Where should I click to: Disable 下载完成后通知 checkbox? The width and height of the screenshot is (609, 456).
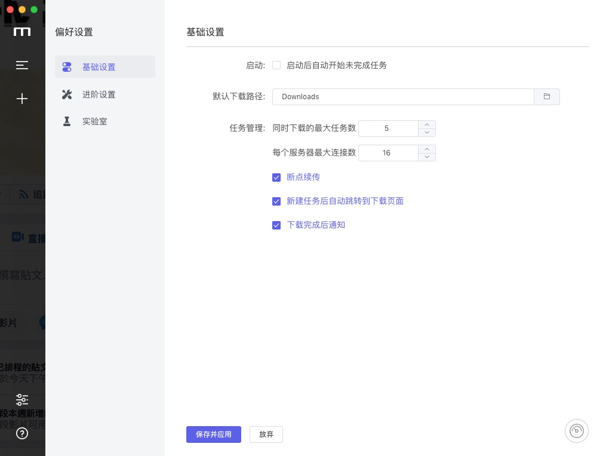coord(276,225)
